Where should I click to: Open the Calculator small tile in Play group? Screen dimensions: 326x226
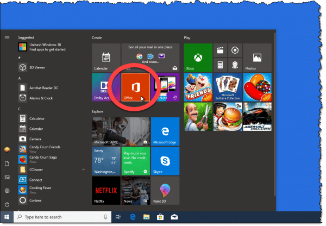[x=220, y=65]
